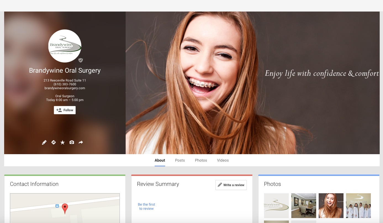Screen dimensions: 383x223
Task: Click the star icon to rate the business
Action: 63,142
